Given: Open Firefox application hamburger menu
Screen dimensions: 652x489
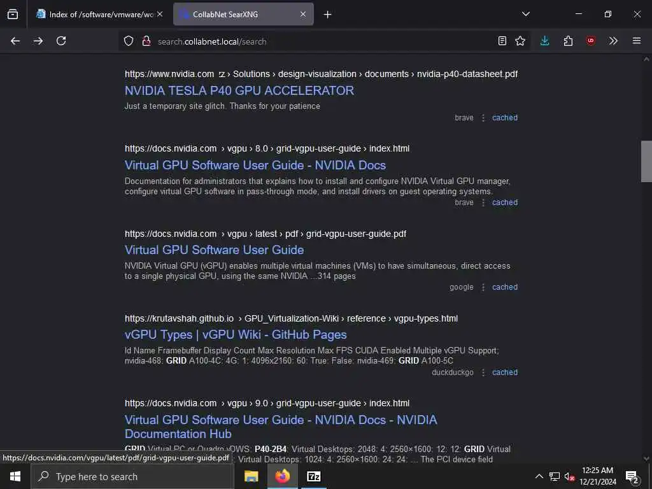Looking at the screenshot, I should (637, 41).
